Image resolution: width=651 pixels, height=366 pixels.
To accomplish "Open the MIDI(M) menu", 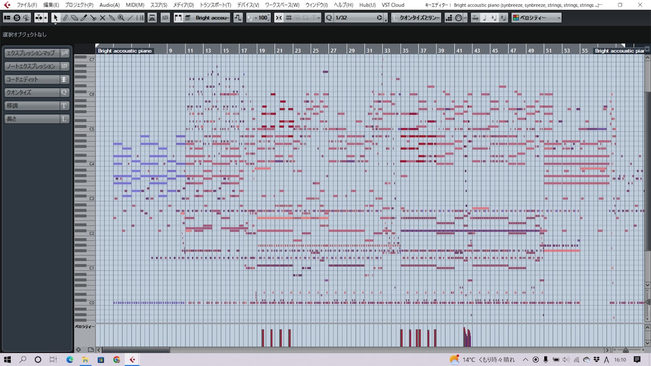I will click(x=135, y=5).
